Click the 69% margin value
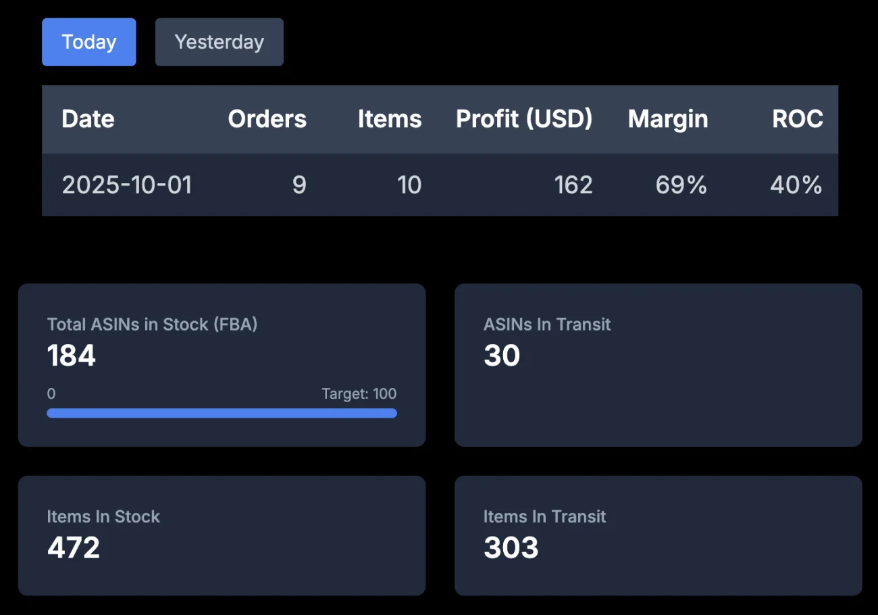Image resolution: width=878 pixels, height=615 pixels. [681, 184]
